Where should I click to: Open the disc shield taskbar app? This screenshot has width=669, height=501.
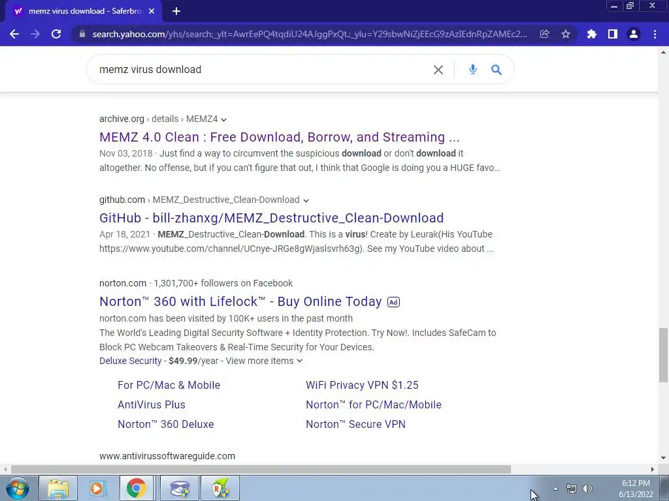[180, 488]
